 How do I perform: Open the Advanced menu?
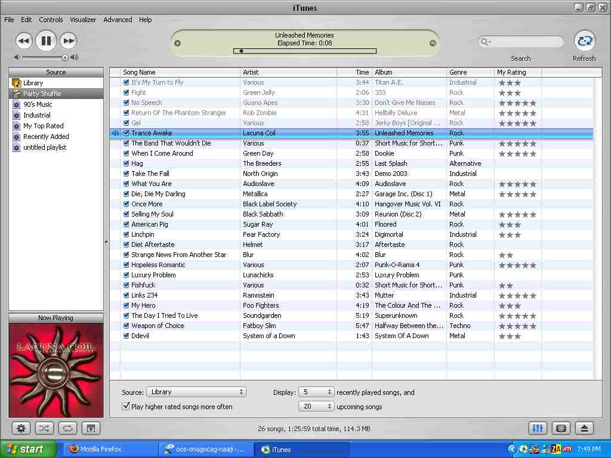(x=118, y=20)
